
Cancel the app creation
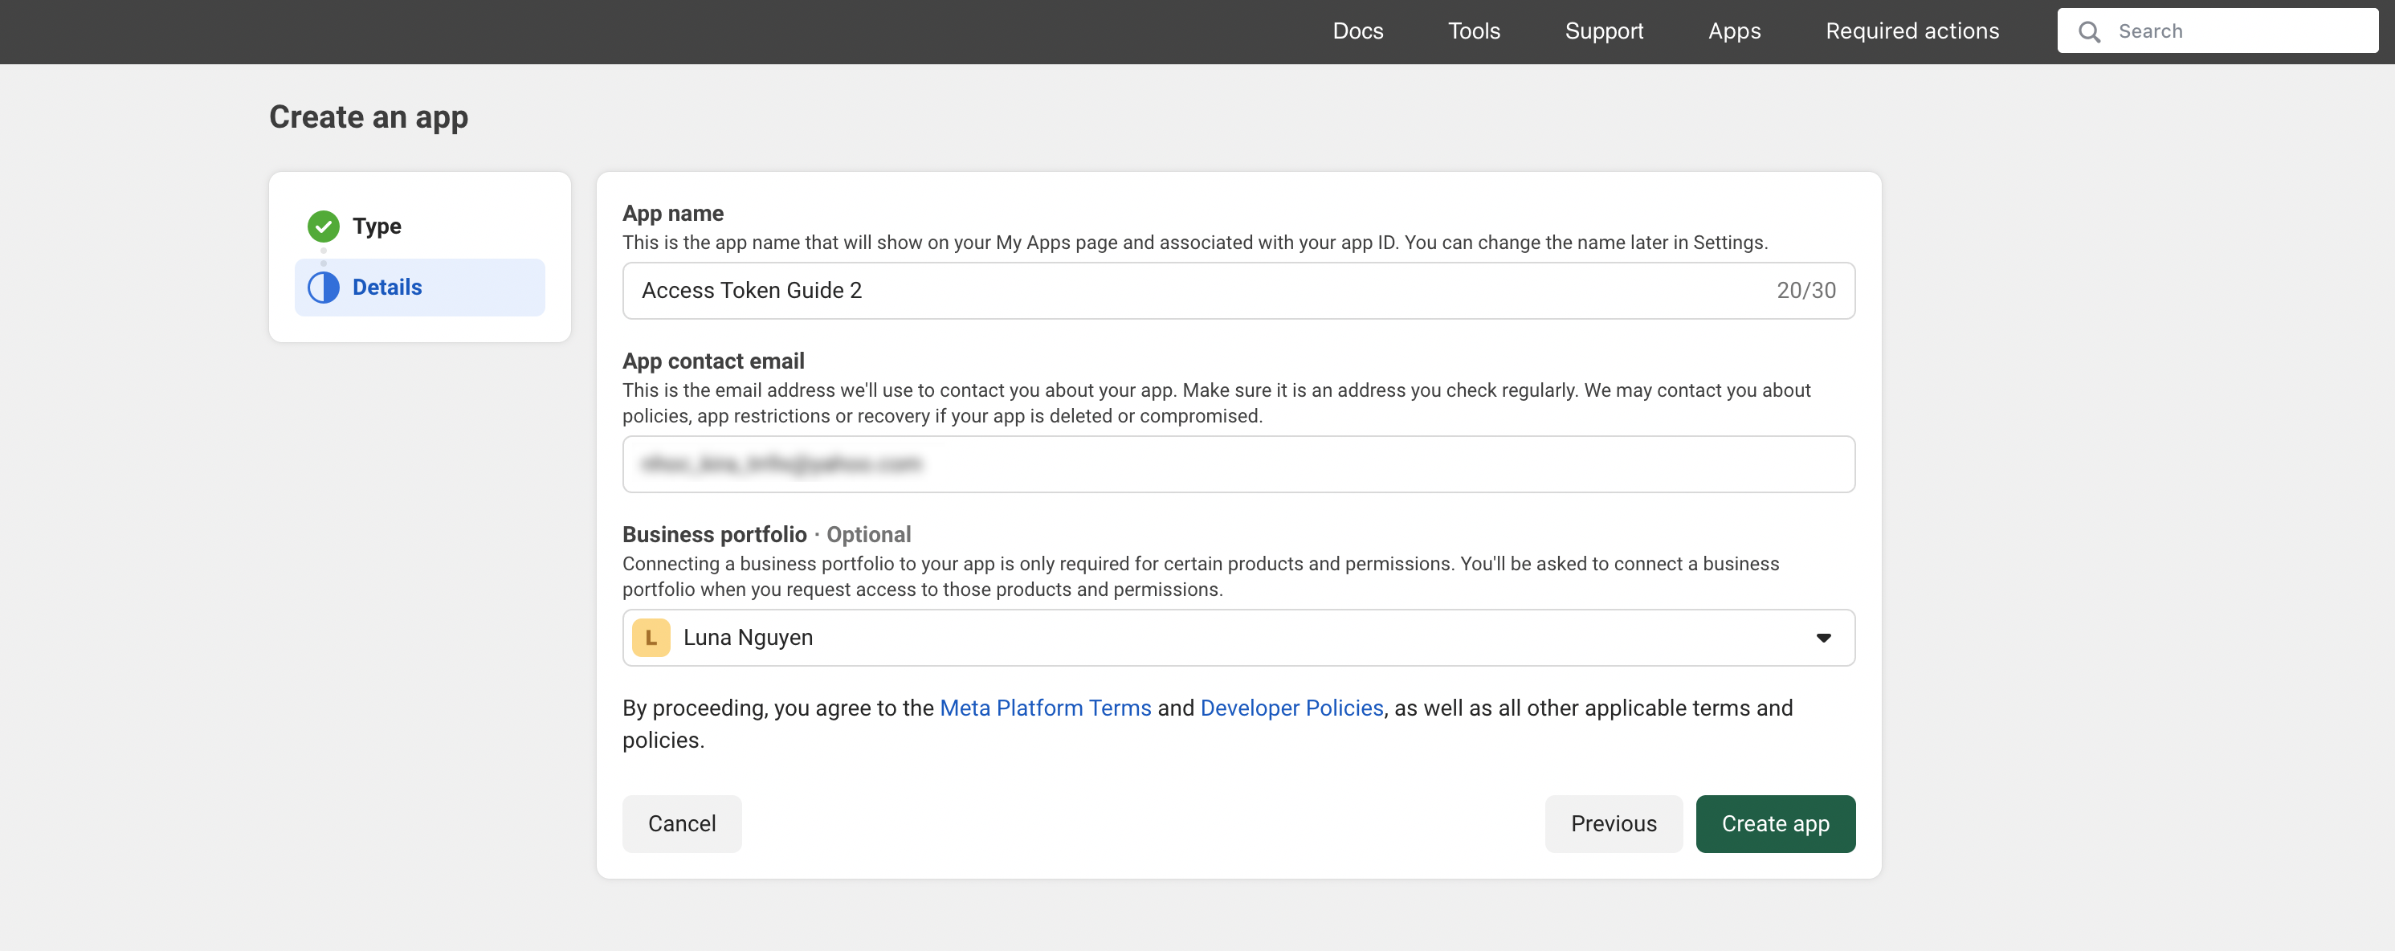pyautogui.click(x=682, y=823)
